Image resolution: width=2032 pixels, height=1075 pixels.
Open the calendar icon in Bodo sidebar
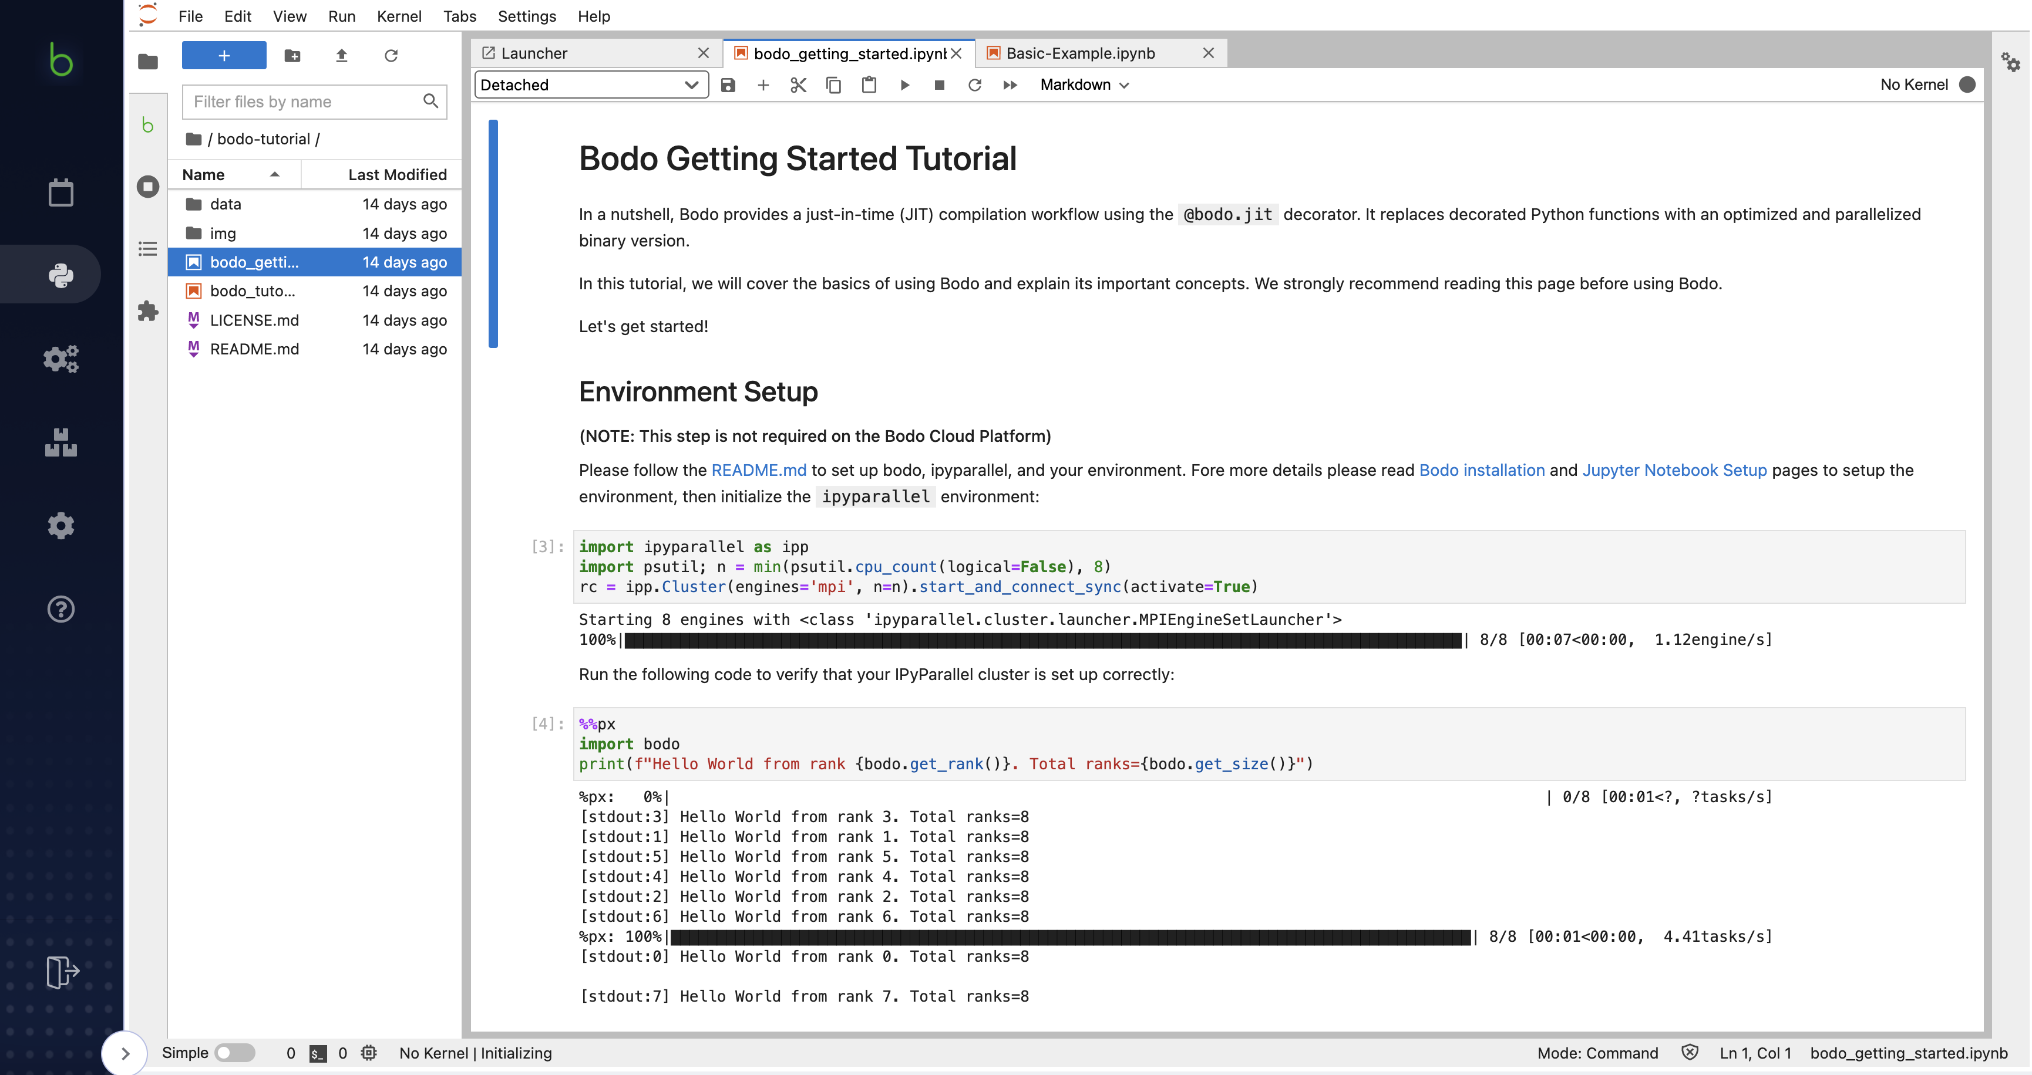(x=60, y=192)
